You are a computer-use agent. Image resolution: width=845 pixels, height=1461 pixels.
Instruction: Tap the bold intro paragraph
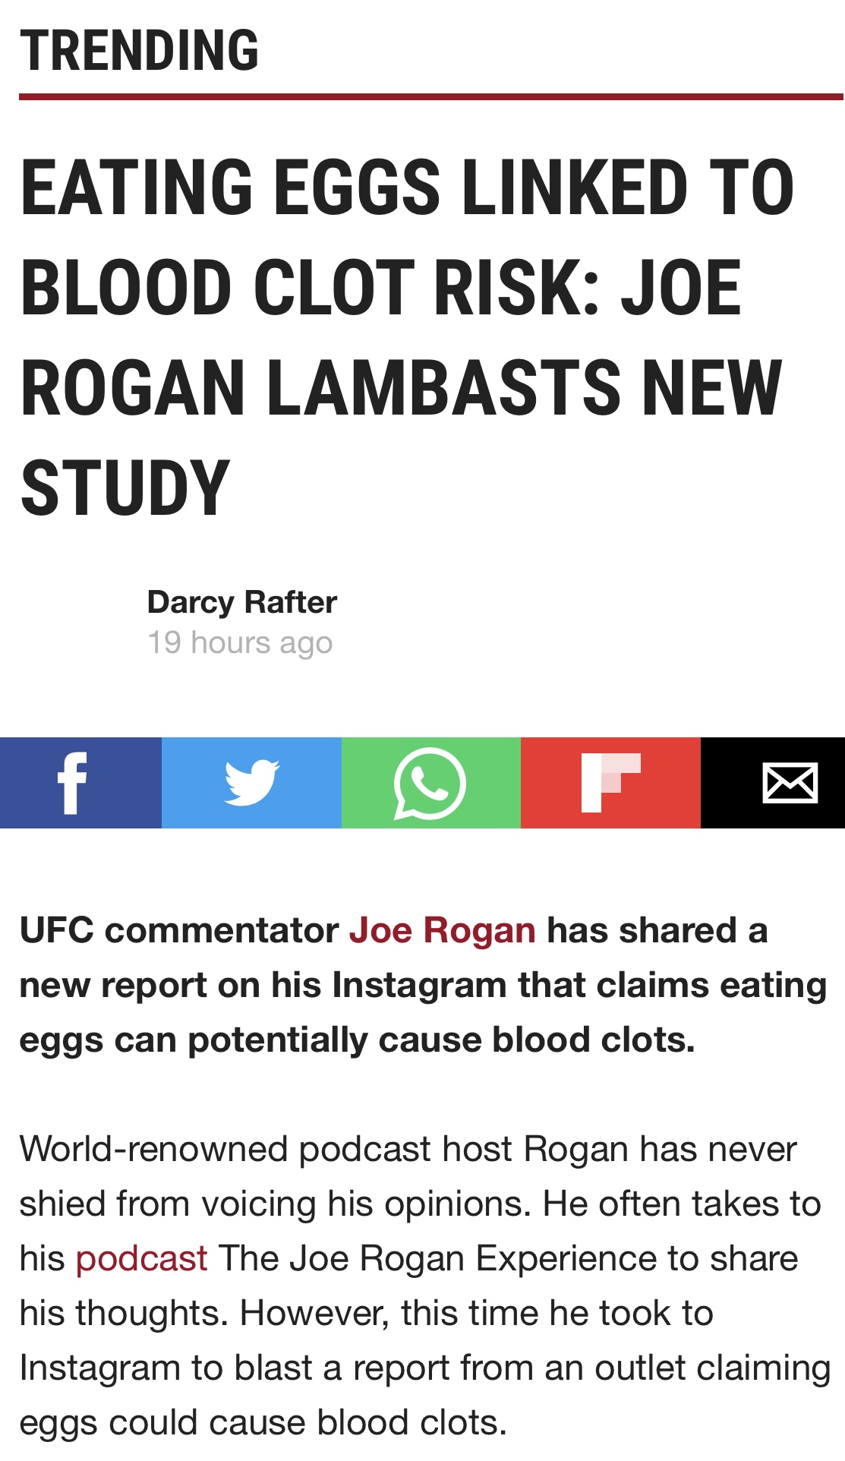[422, 985]
